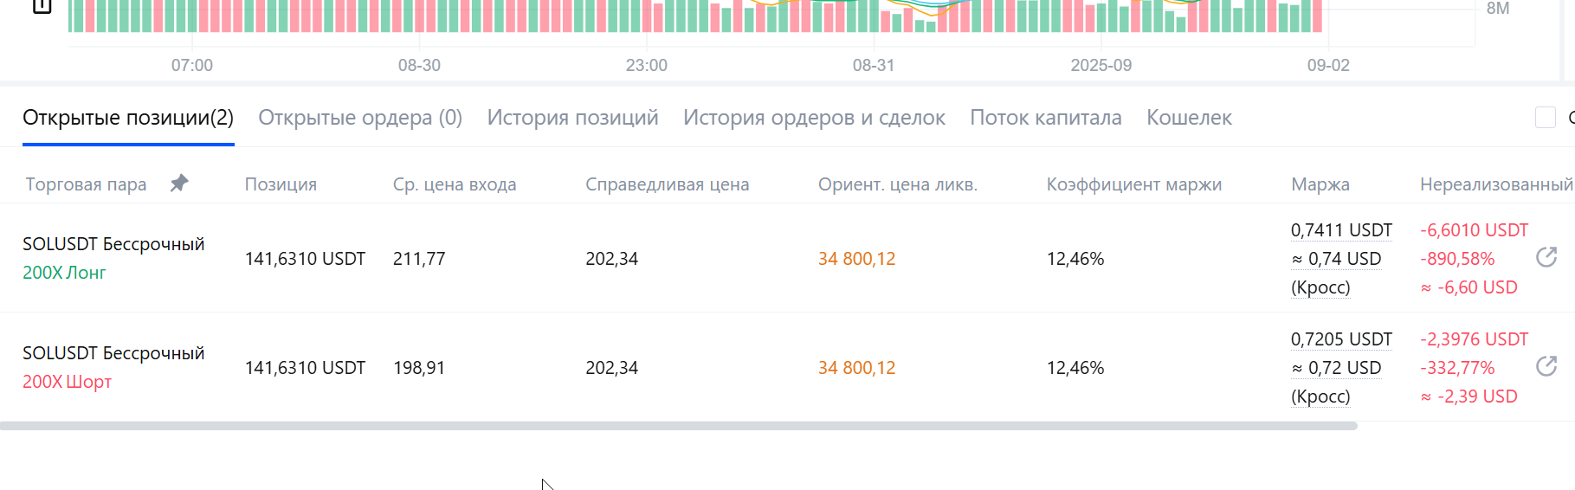The height and width of the screenshot is (490, 1575).
Task: Open the Кошелек tab
Action: coord(1189,118)
